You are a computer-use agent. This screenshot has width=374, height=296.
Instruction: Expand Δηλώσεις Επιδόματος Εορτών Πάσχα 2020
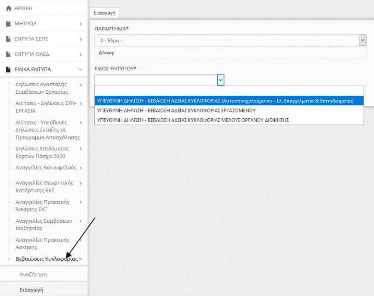point(42,152)
